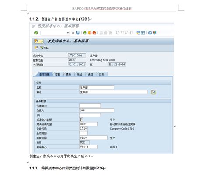Click the Generate Shortcut icon
This screenshot has height=186, width=207.
(143, 33)
